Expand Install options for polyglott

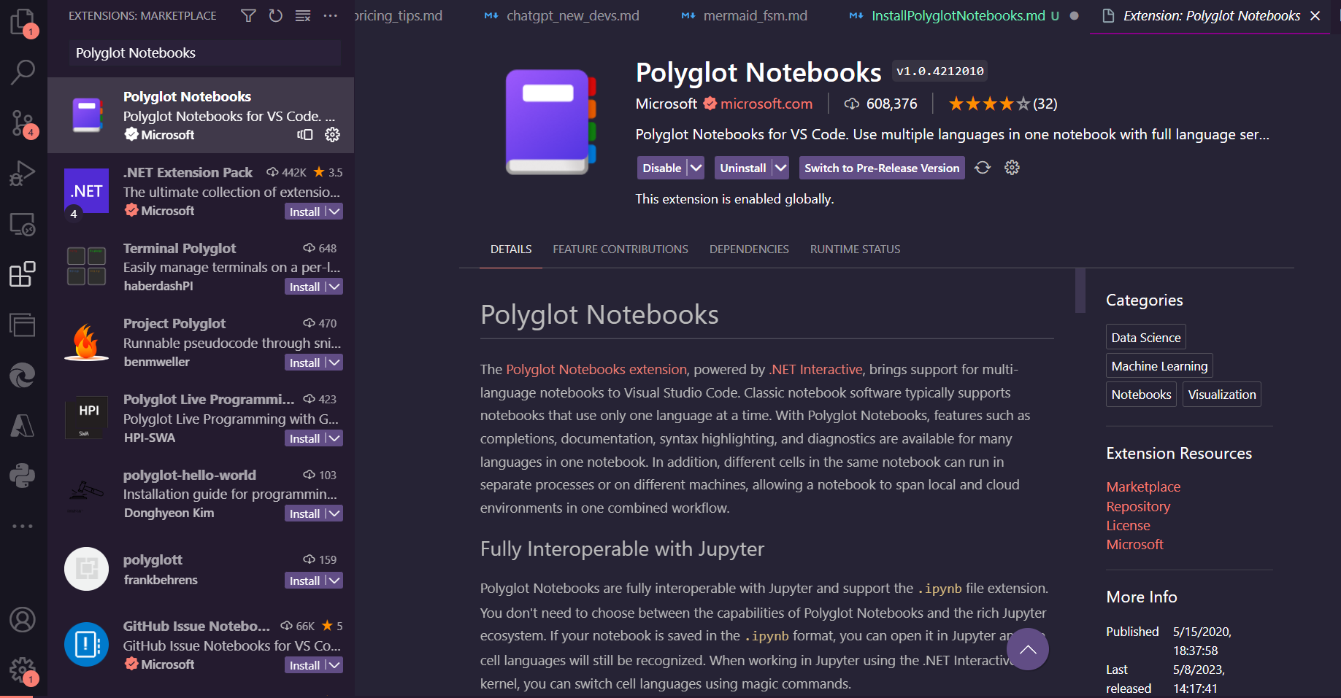(x=334, y=581)
